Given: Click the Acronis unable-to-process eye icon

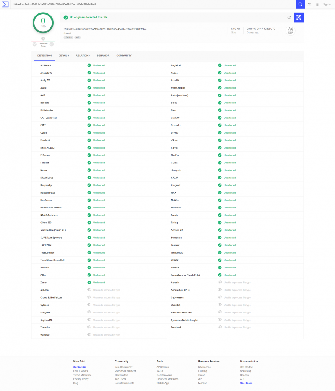Looking at the screenshot, I should click(220, 282).
